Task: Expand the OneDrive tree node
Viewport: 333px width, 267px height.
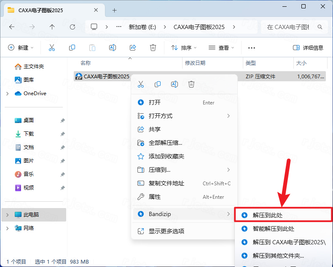Action: pos(7,93)
